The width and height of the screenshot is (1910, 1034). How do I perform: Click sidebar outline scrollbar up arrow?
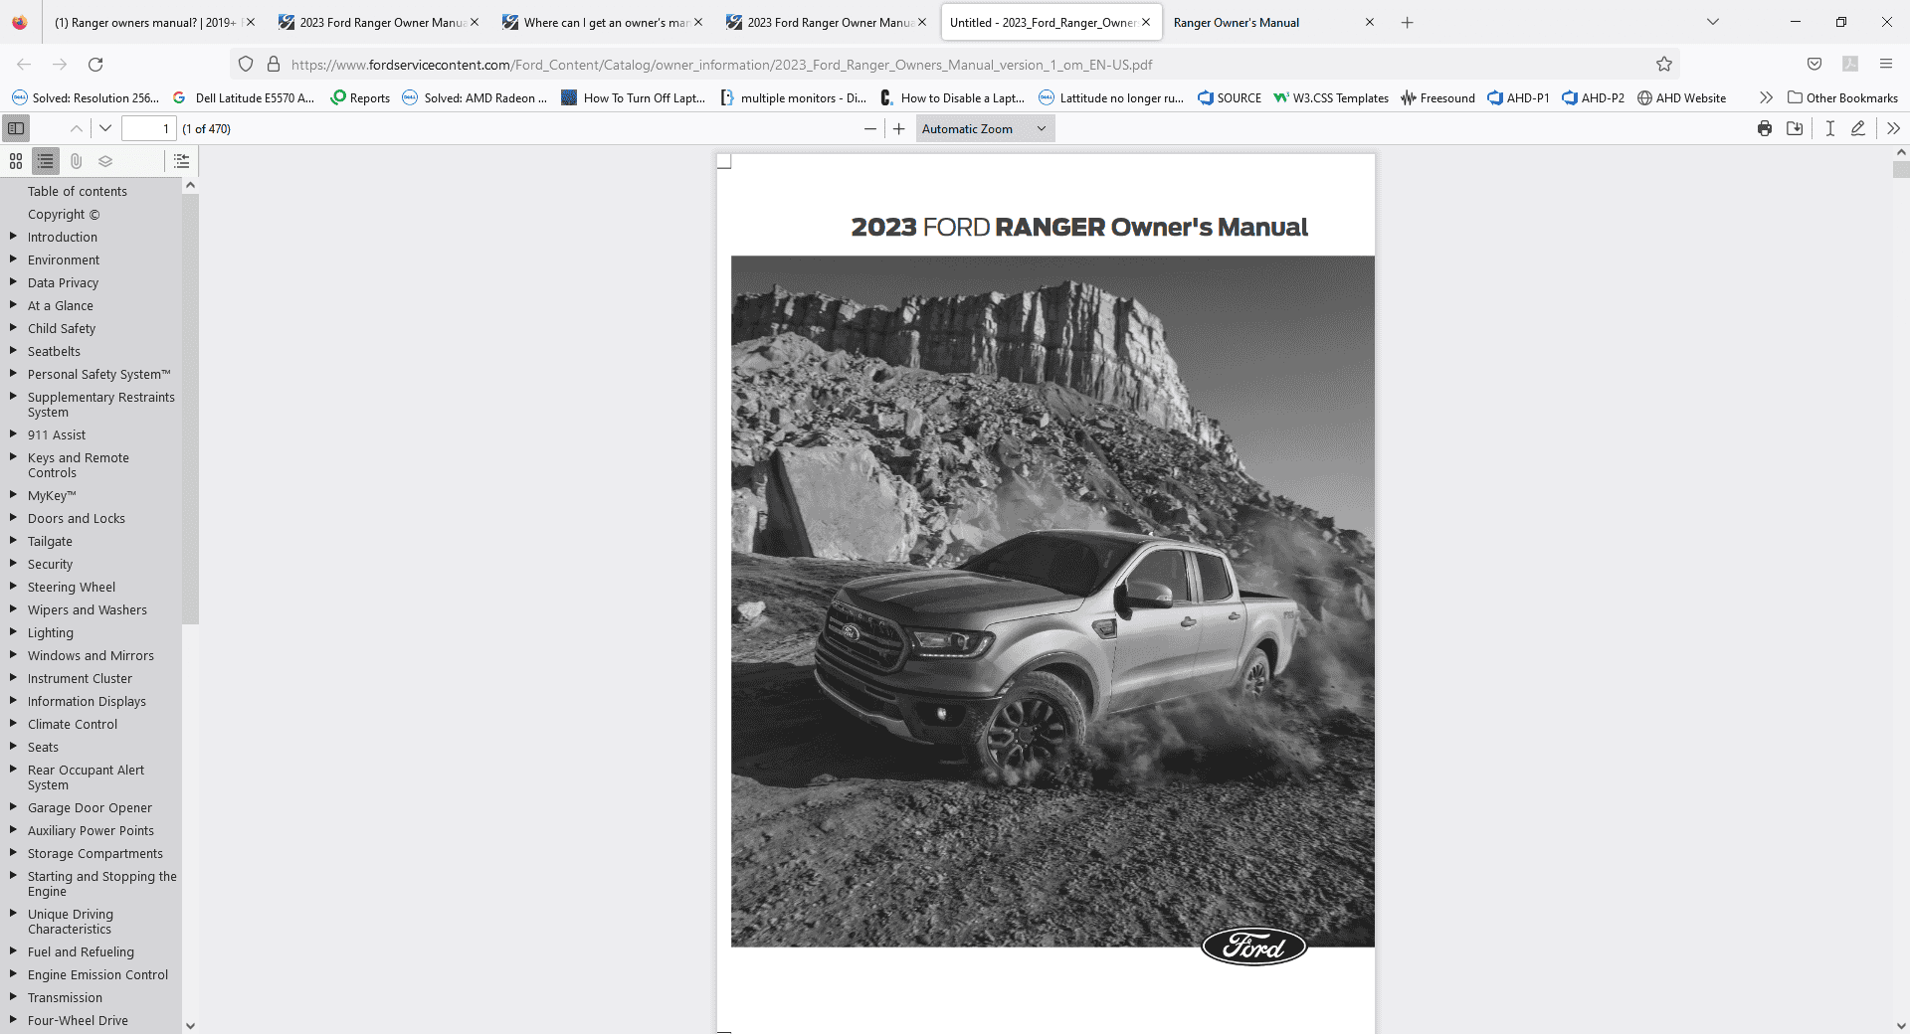pyautogui.click(x=190, y=185)
